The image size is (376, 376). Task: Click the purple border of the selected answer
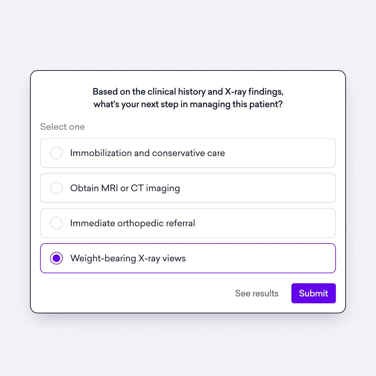coord(188,243)
